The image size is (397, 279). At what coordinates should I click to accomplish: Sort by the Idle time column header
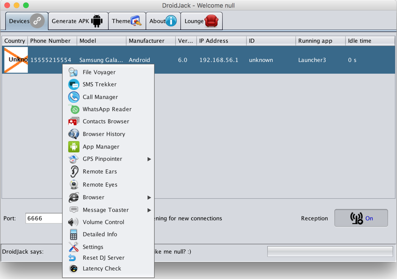370,41
